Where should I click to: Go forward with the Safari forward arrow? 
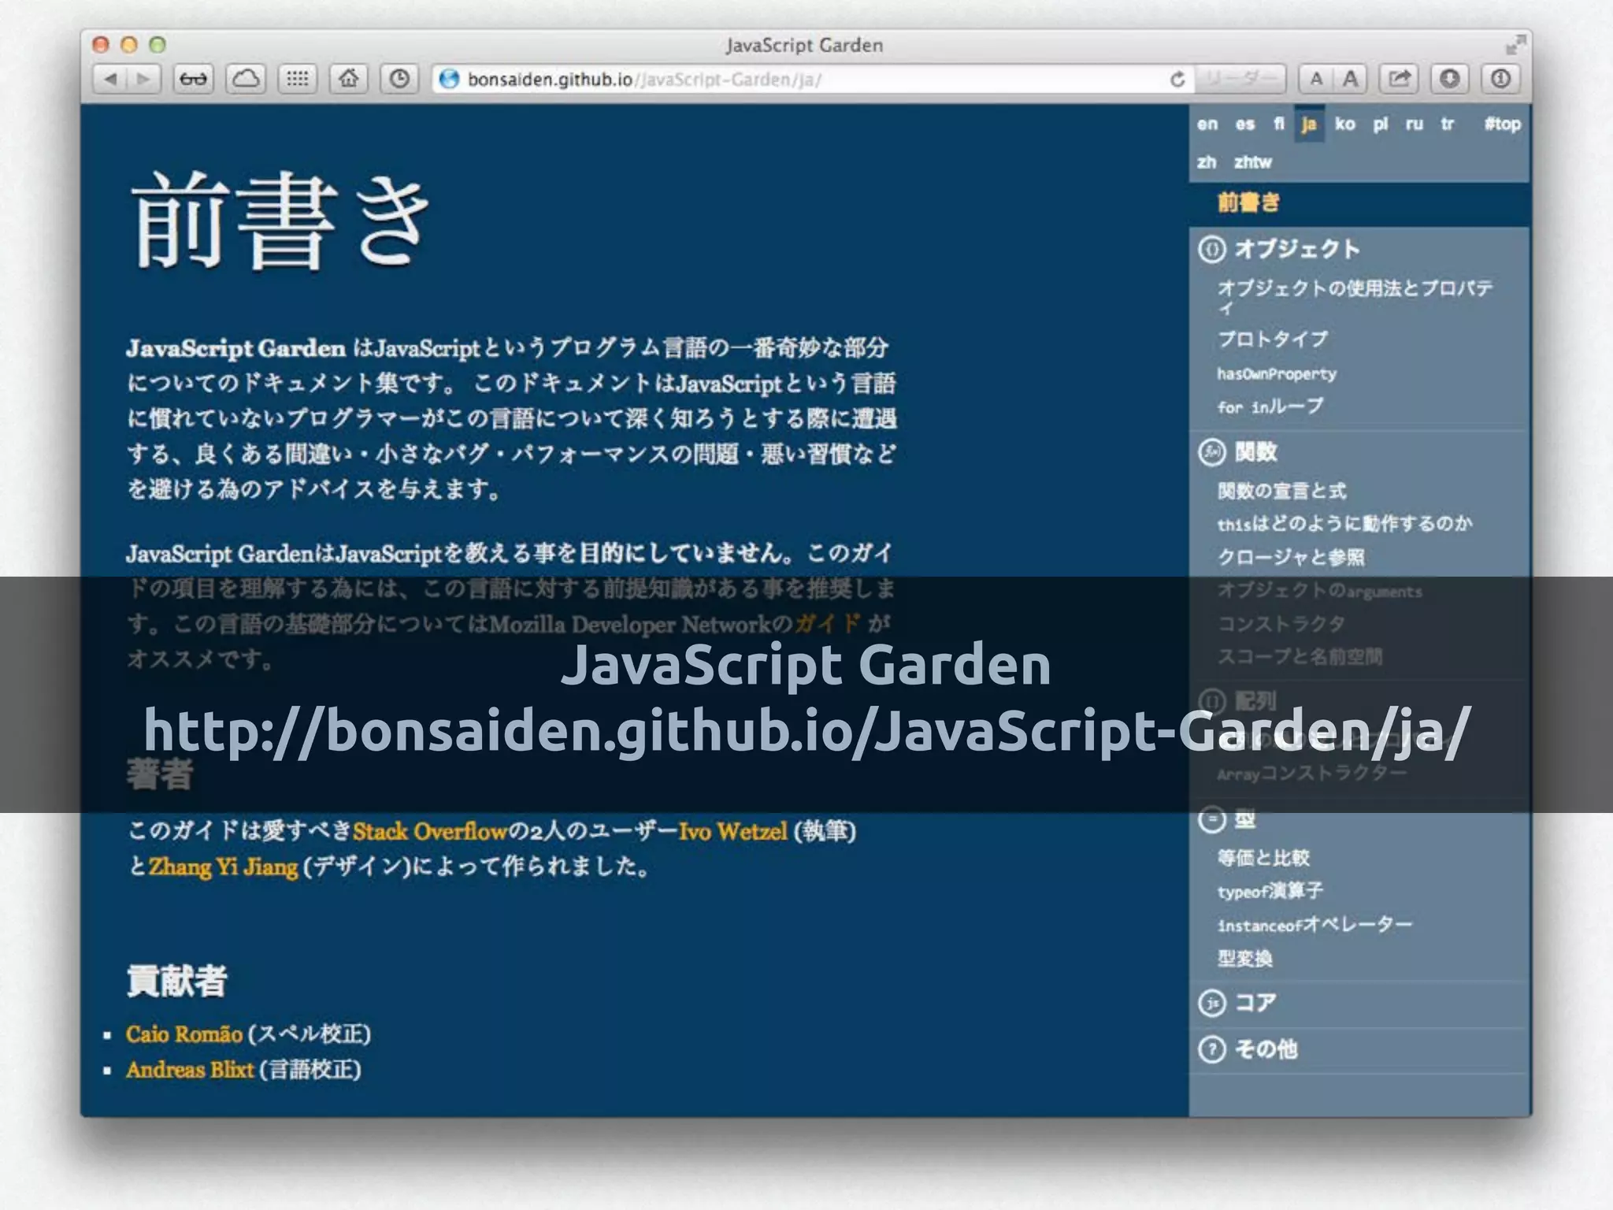(144, 79)
